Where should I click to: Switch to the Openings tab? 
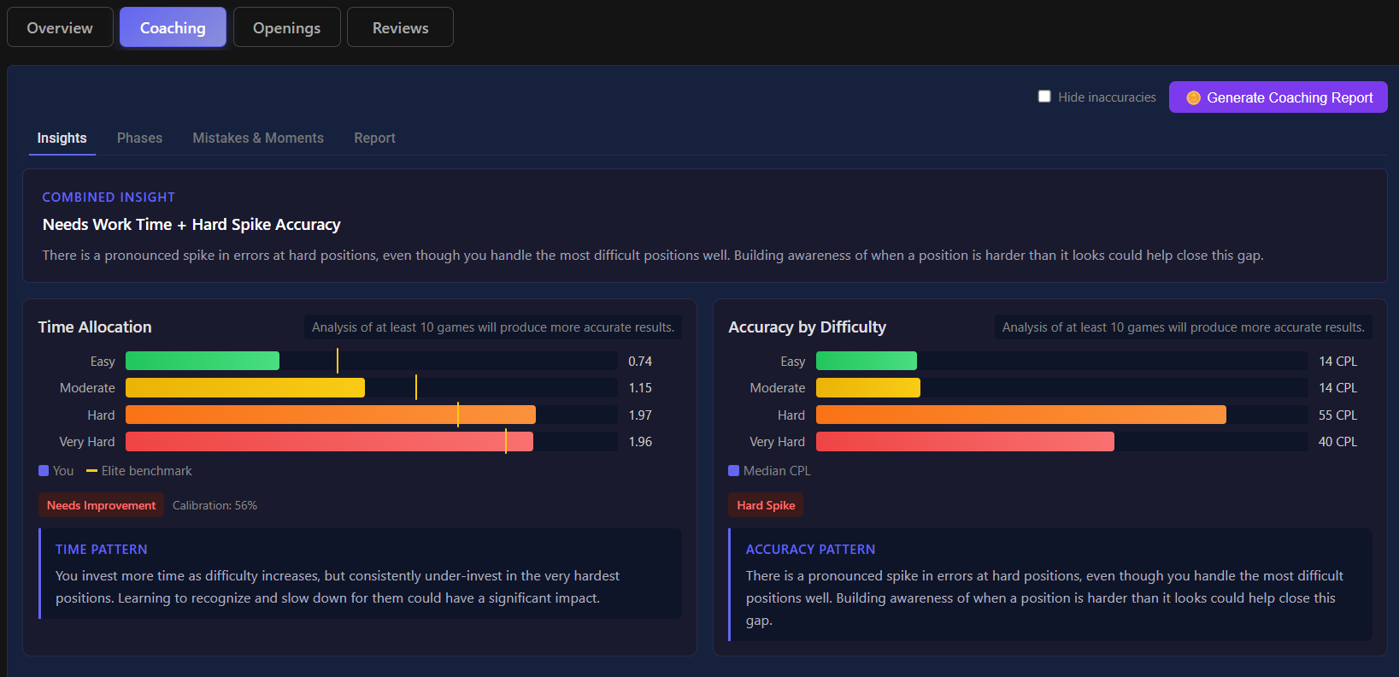[286, 27]
